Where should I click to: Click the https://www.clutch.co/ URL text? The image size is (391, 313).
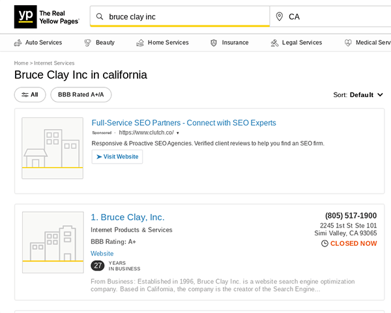(146, 132)
